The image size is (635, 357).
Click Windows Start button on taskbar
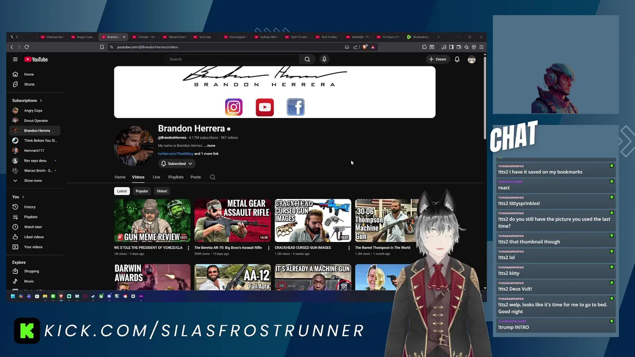click(13, 296)
